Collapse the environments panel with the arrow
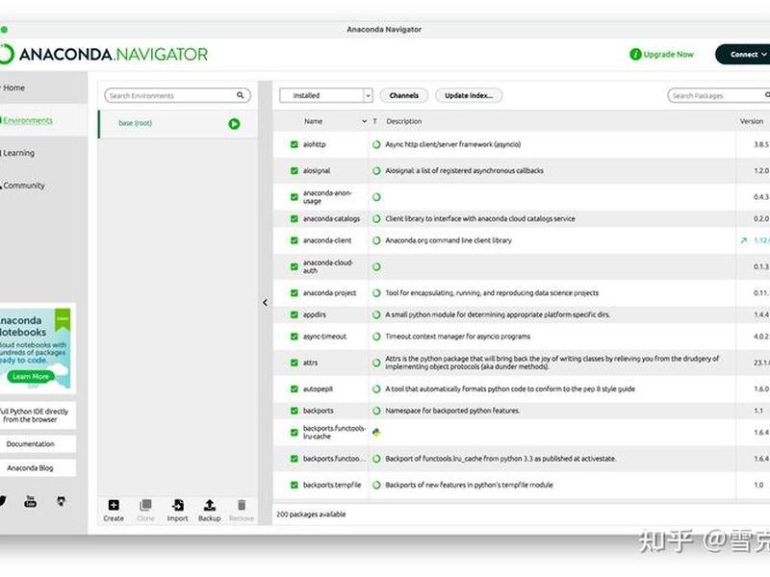Screen dimensions: 770x577 (266, 303)
